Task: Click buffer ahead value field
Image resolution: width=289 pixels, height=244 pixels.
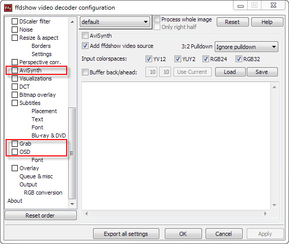Action: (165, 72)
